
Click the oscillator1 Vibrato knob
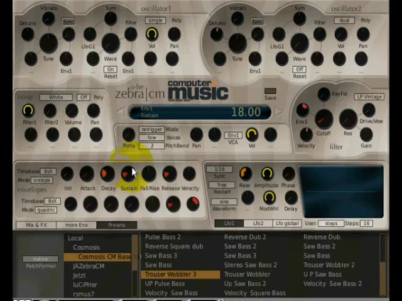pos(48,18)
